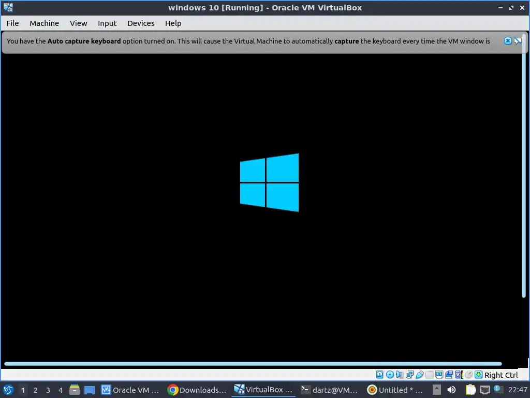
Task: Click the audio status icon
Action: click(x=400, y=375)
